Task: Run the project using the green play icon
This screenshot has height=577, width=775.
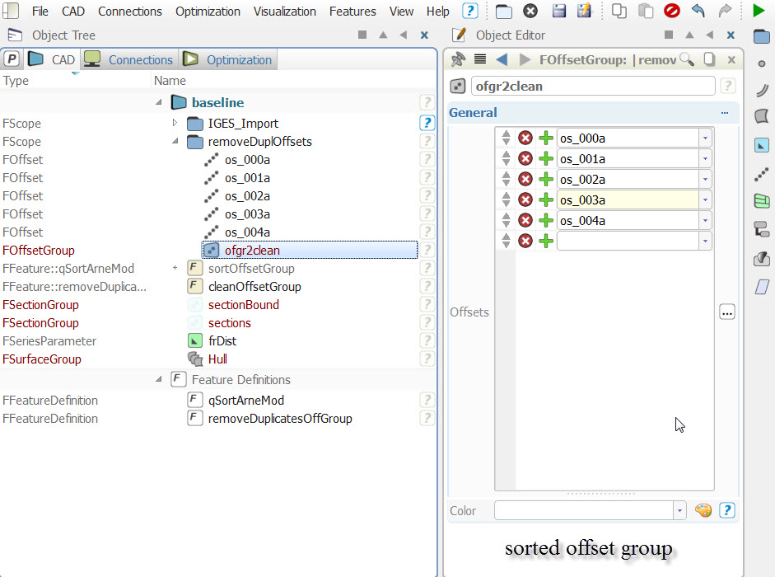Action: click(x=759, y=11)
